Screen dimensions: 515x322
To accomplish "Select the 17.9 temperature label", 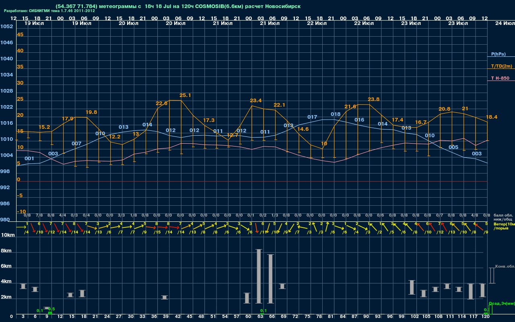I will (68, 119).
